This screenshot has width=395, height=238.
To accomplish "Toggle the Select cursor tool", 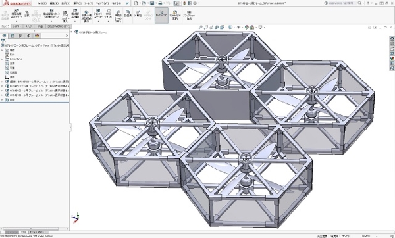I will 176,3.
